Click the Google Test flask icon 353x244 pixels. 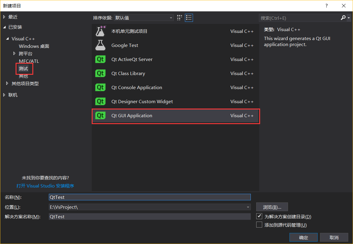pos(100,45)
